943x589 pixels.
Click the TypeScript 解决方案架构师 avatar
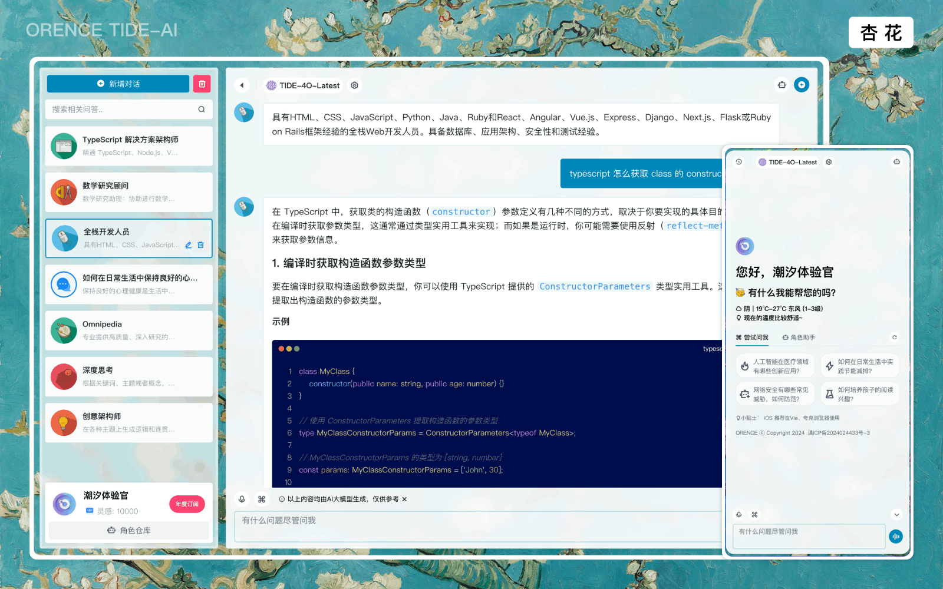coord(64,146)
